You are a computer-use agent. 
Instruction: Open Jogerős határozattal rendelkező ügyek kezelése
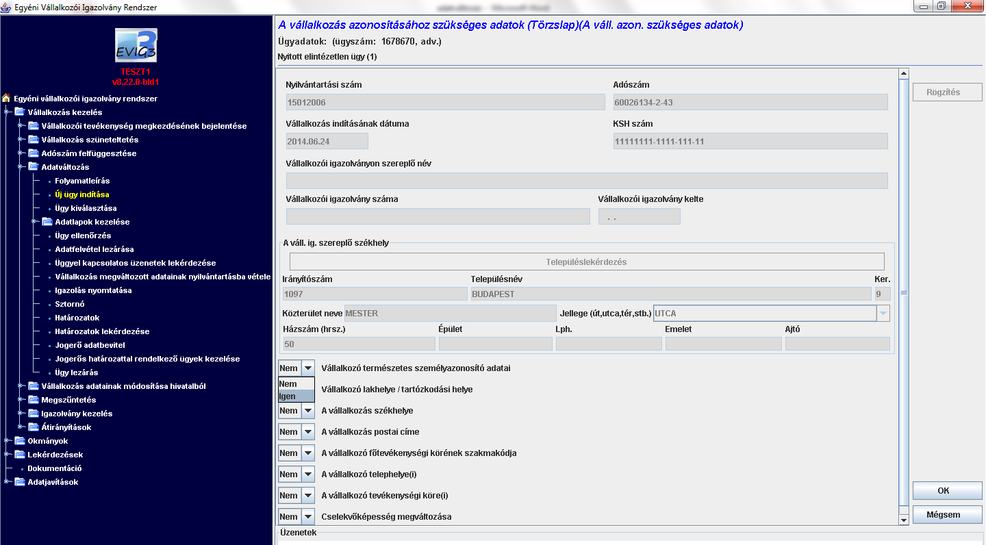point(147,359)
